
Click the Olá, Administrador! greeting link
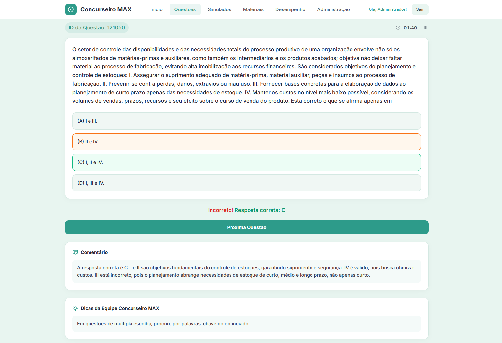click(x=388, y=9)
